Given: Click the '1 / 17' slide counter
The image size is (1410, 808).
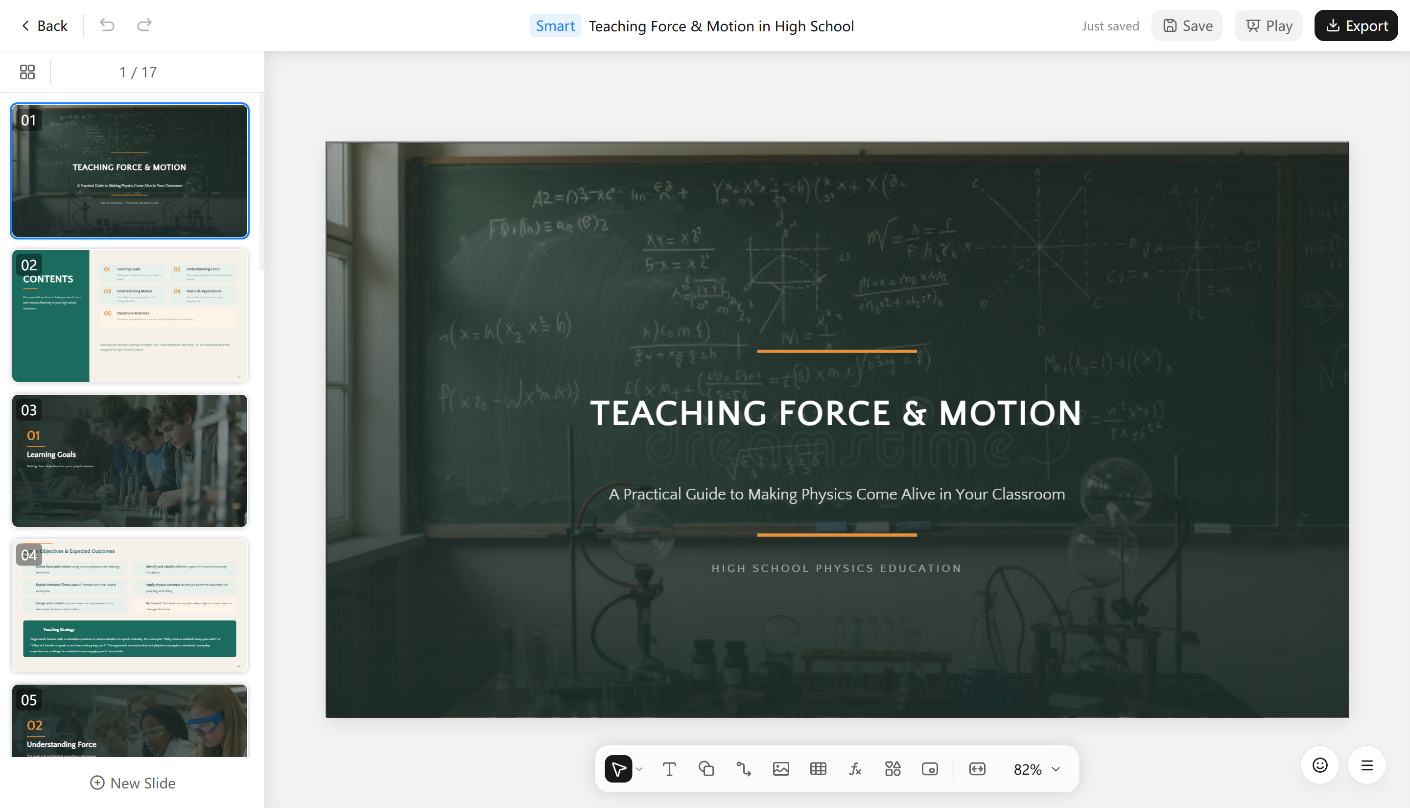Looking at the screenshot, I should tap(138, 72).
